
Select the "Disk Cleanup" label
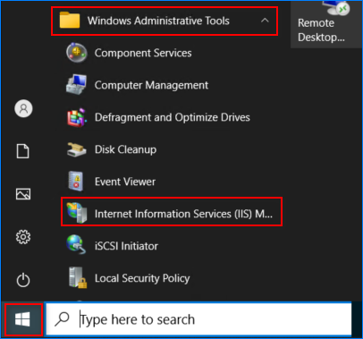[125, 149]
